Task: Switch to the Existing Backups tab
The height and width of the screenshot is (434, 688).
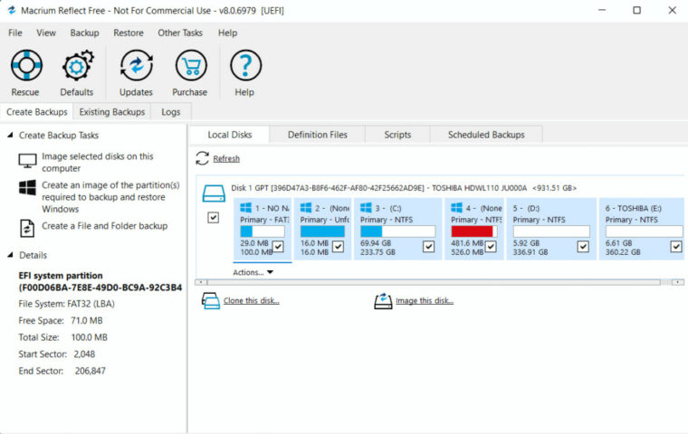Action: point(112,112)
